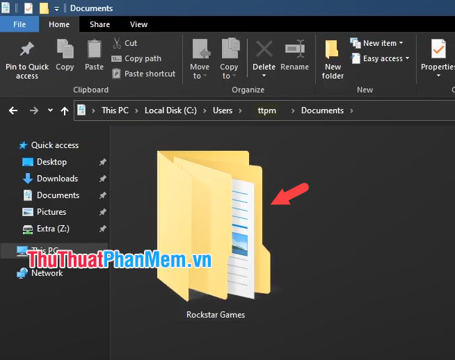Viewport: 455px width, 360px height.
Task: Expand chevron after Users in address bar
Action: coord(240,111)
